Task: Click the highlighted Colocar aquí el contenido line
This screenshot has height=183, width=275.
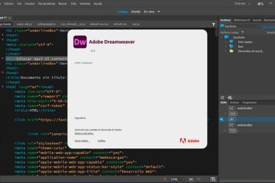Action: (x=36, y=59)
